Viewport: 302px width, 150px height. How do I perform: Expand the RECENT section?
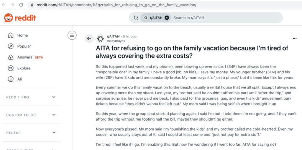click(54, 132)
